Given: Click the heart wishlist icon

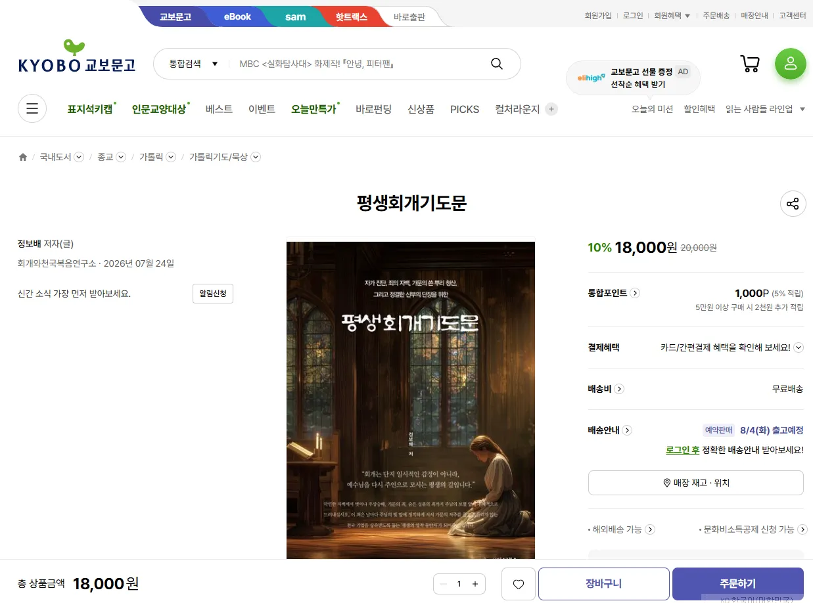Looking at the screenshot, I should click(x=519, y=584).
